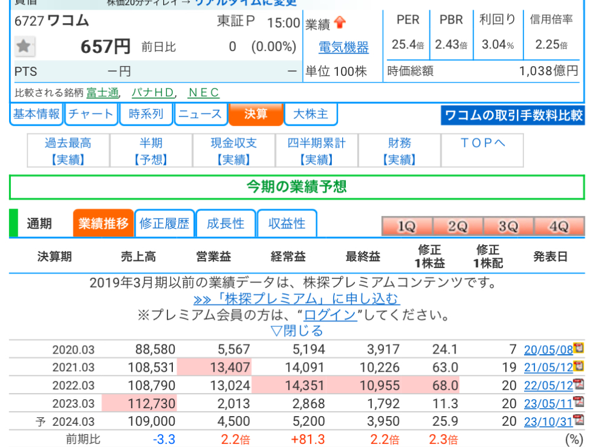Open document icon beside 20/05/08
The image size is (603, 447).
[579, 348]
